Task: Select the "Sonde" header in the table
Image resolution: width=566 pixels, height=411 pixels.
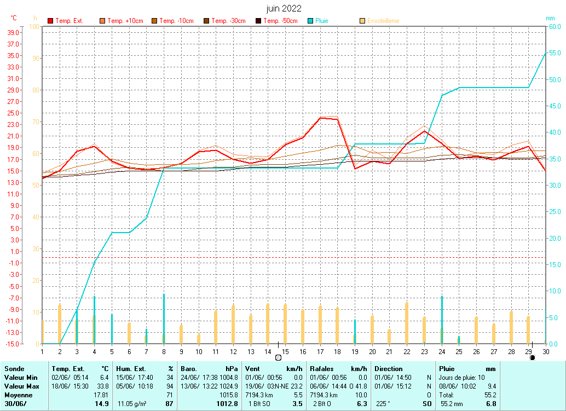Action: (14, 369)
